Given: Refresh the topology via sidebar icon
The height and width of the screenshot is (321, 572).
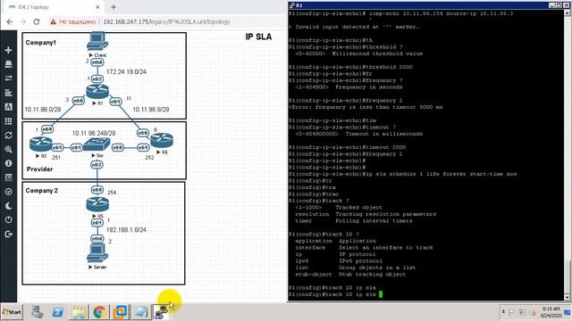Looking at the screenshot, I should pos(8,135).
